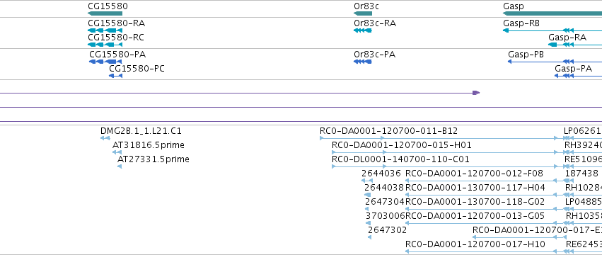
Task: Pick RC0-DA0001-120700-013-G05 alignment label
Action: [475, 217]
